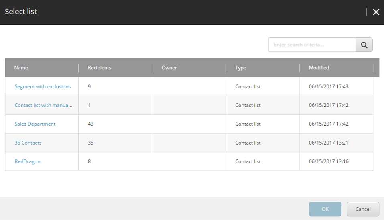This screenshot has width=384, height=220.
Task: Click Contact list type in RedDragon row
Action: 248,161
